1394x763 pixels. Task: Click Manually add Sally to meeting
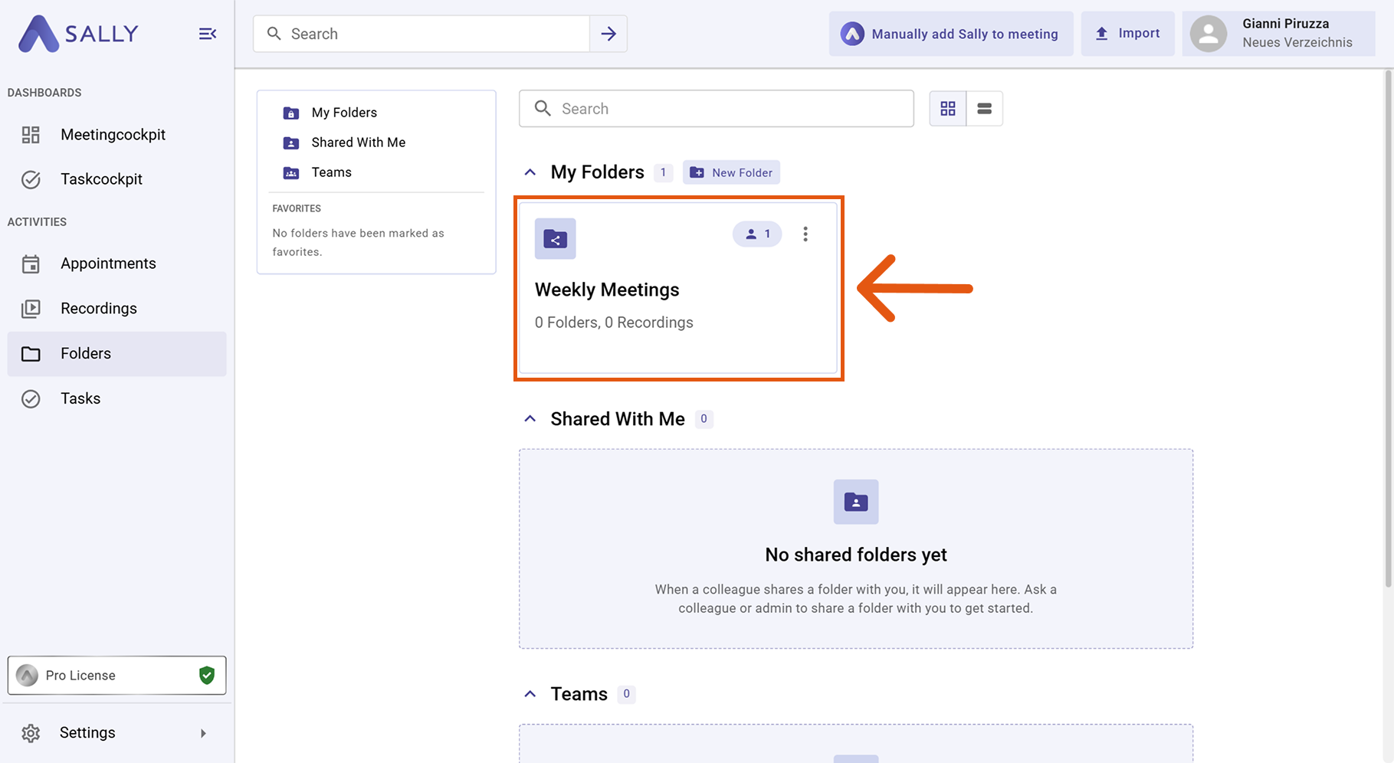tap(950, 34)
